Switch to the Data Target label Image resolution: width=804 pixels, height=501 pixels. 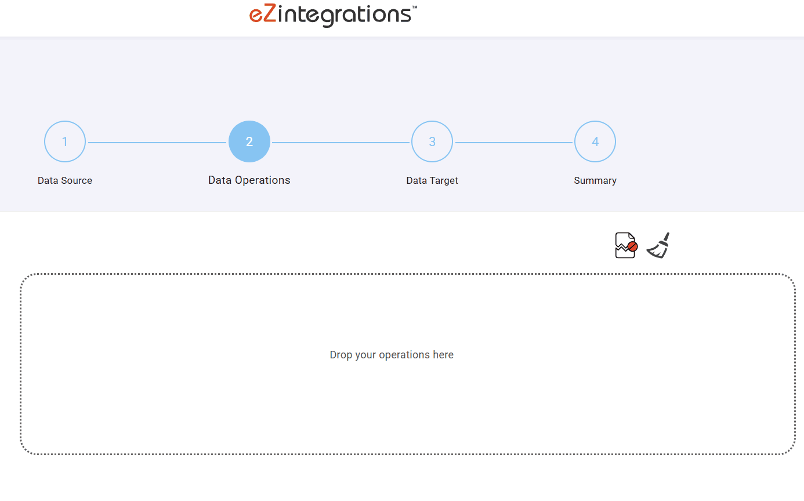point(432,180)
